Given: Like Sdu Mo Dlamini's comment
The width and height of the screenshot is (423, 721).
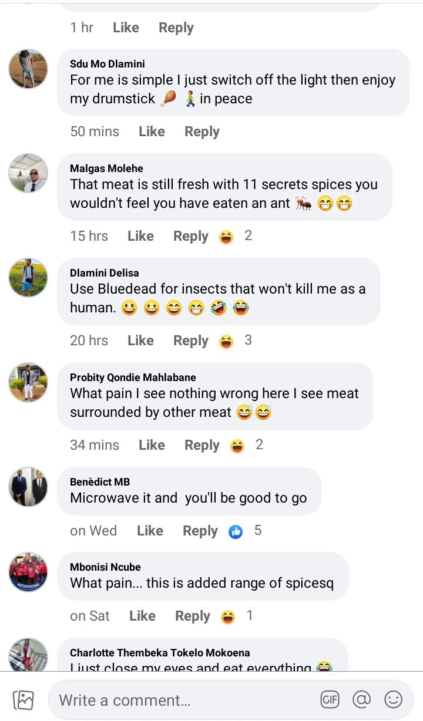Looking at the screenshot, I should pos(152,132).
